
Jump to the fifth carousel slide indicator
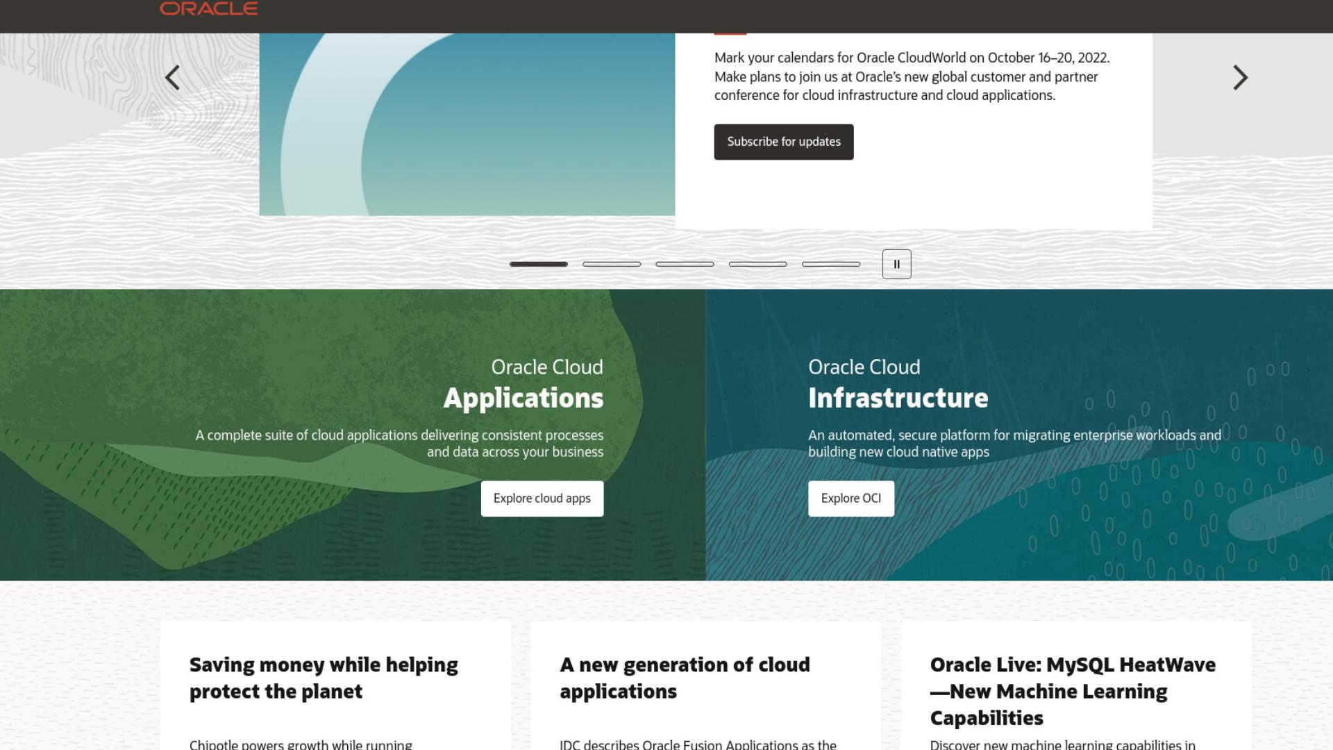point(831,264)
